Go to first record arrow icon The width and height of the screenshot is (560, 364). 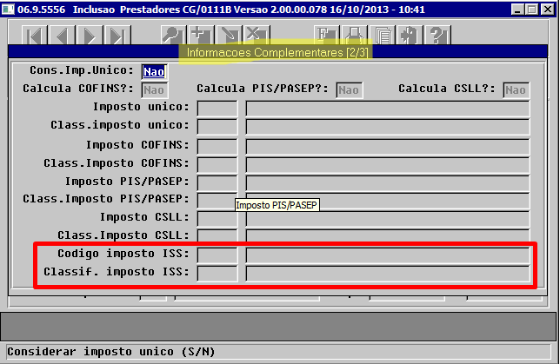34,36
